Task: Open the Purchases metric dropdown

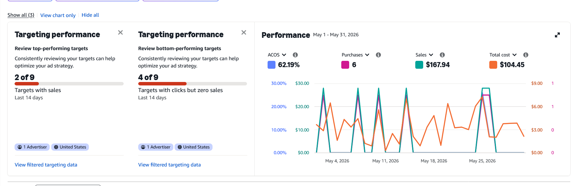Action: pos(356,55)
